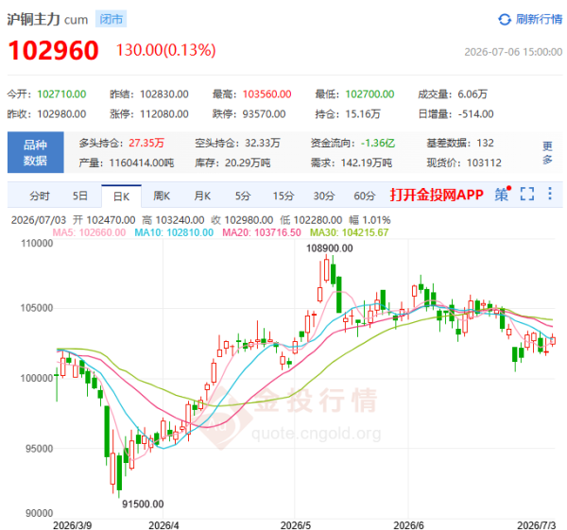Click the 2026/7/3 x-axis date label

pos(536,525)
